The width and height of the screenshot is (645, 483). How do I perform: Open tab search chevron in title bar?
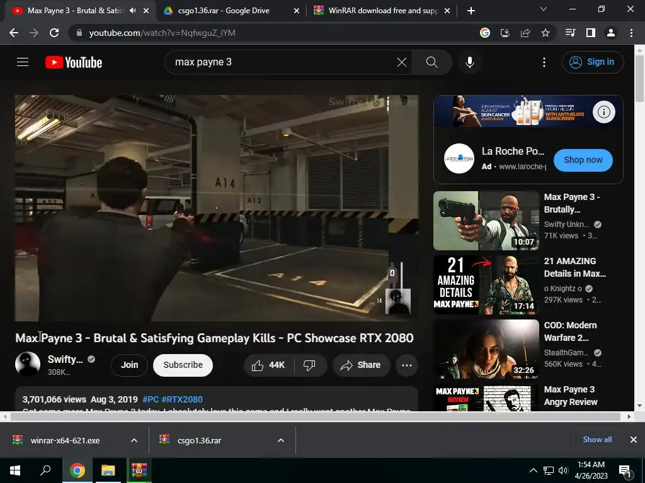[544, 9]
